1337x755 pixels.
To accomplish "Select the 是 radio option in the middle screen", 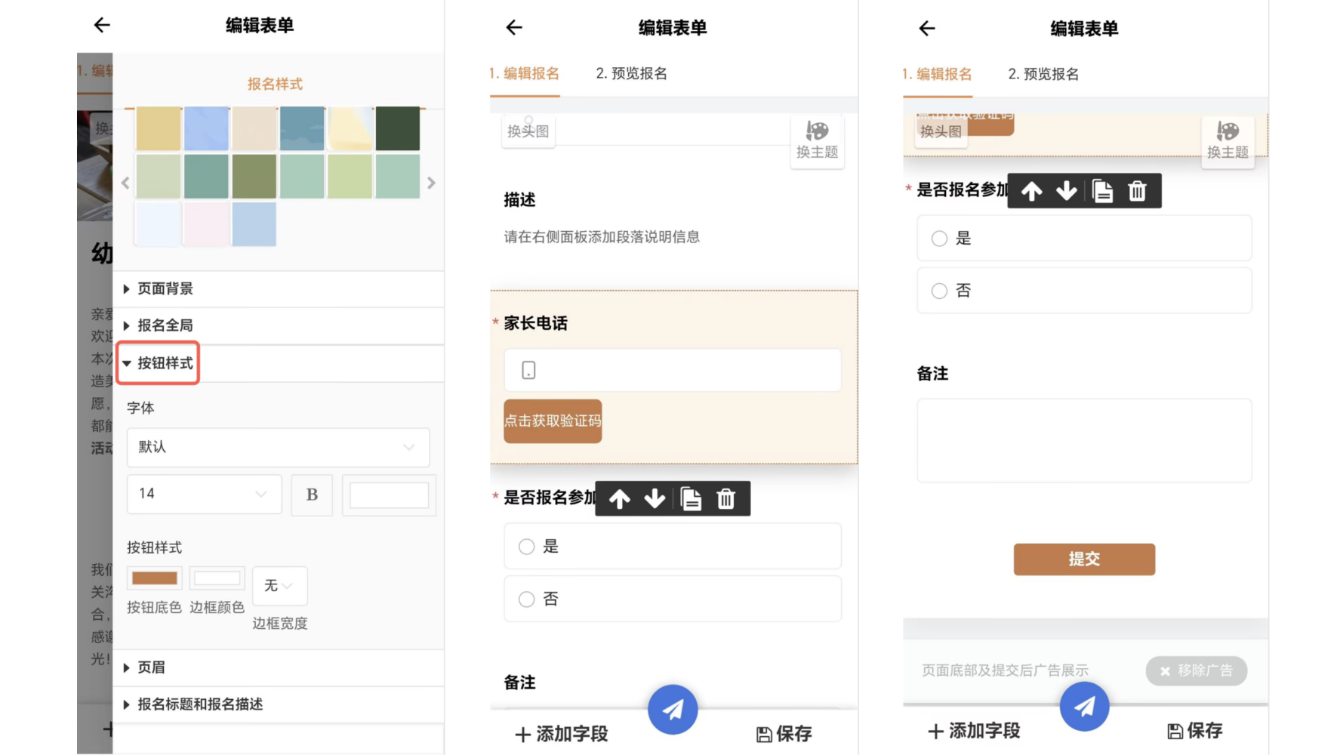I will pos(527,547).
